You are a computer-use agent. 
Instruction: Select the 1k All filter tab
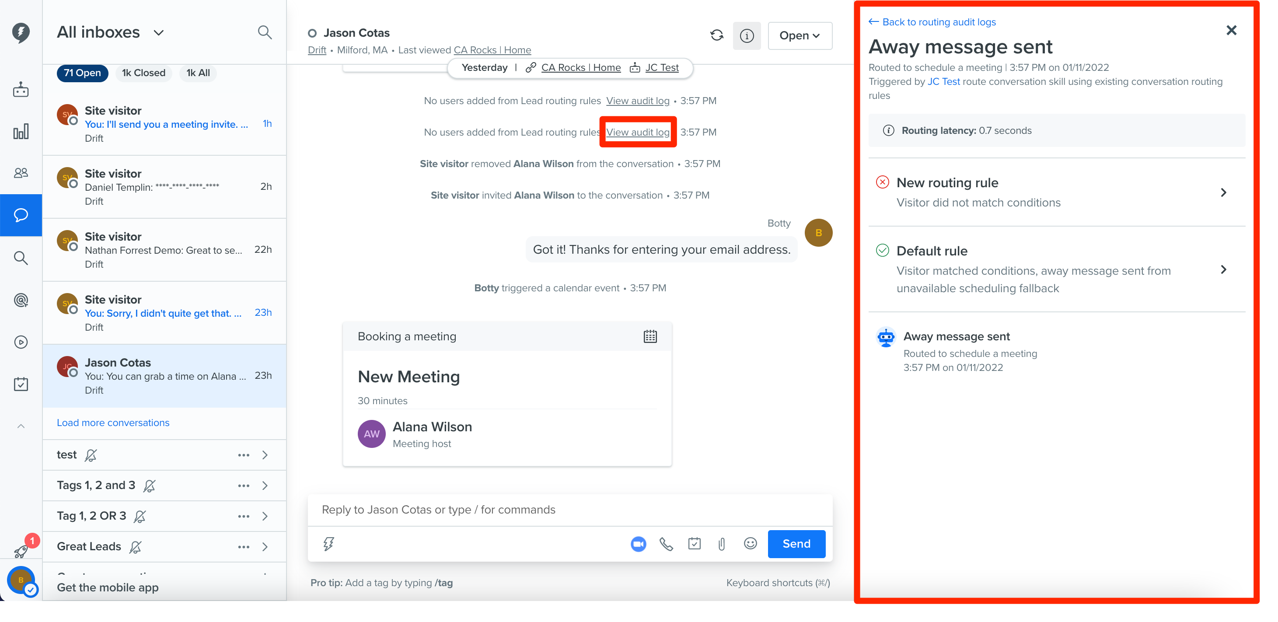pos(198,73)
